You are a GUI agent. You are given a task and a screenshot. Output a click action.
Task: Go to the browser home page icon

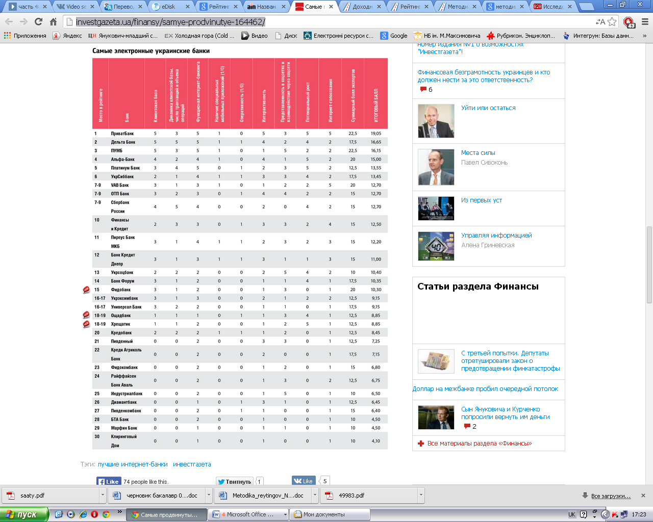click(53, 21)
